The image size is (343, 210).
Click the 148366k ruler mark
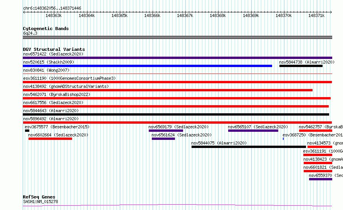(x=152, y=15)
